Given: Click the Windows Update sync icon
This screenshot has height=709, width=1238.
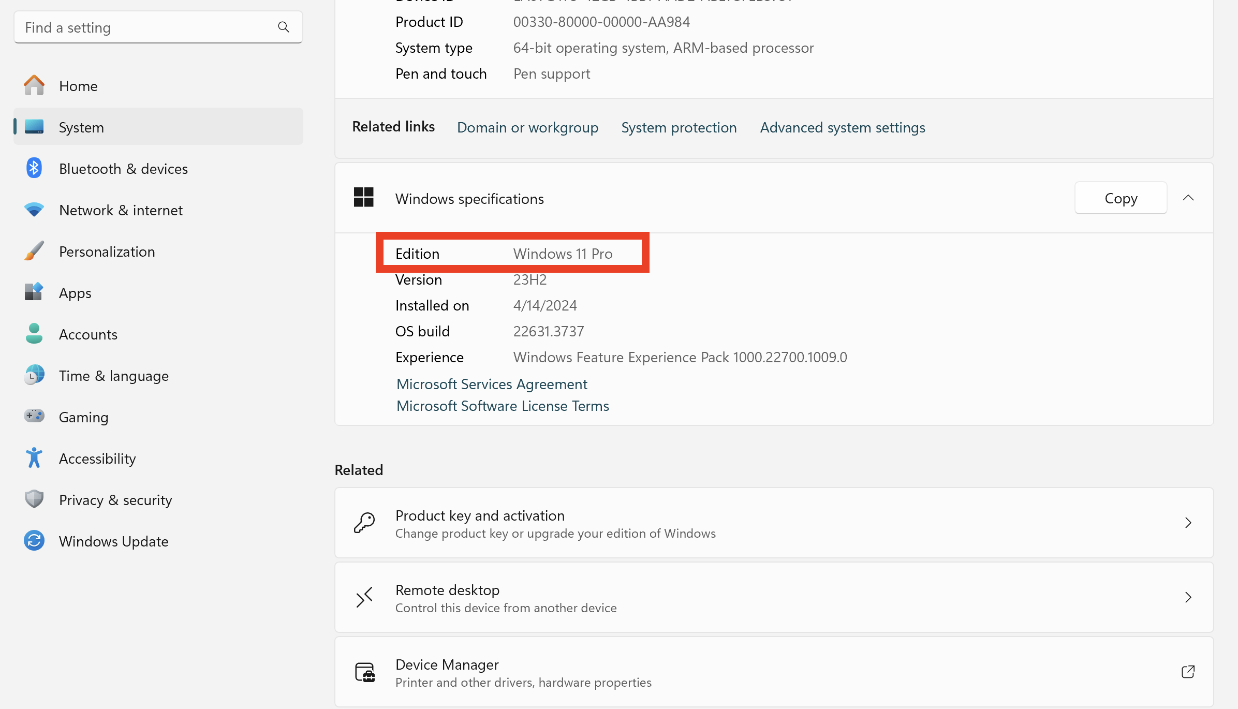Looking at the screenshot, I should point(34,541).
